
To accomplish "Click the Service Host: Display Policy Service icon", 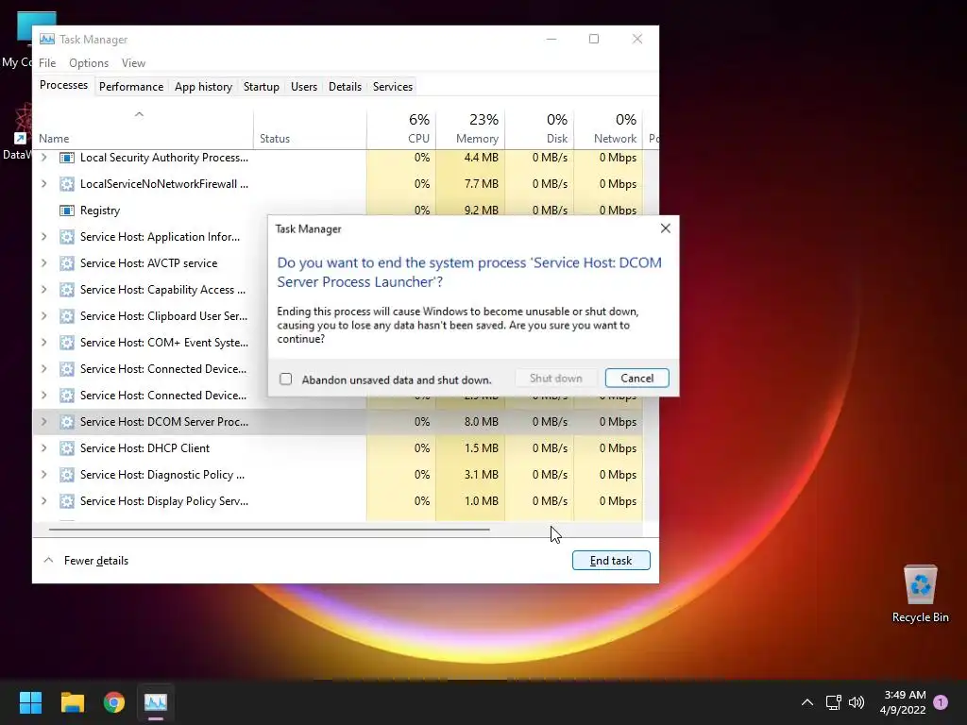I will pos(67,502).
